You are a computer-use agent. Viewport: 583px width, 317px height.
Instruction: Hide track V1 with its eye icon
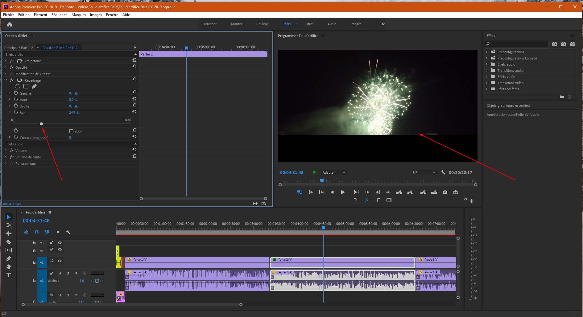(x=60, y=261)
